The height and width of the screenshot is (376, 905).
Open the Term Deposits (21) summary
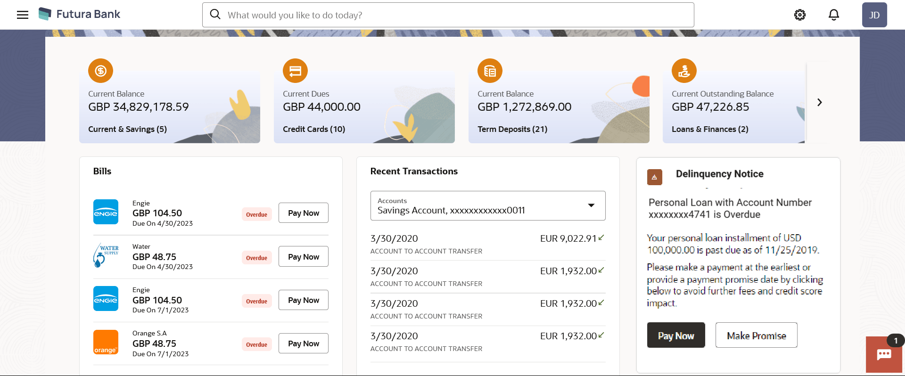click(x=512, y=129)
